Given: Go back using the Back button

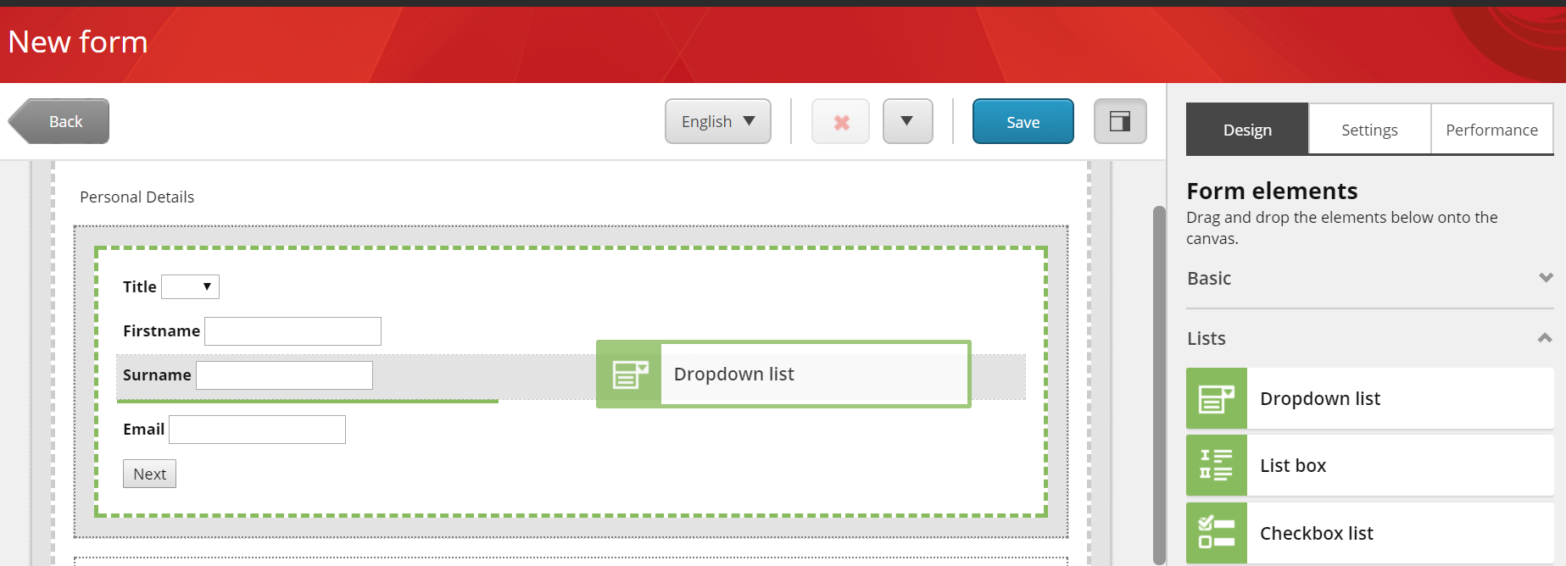Looking at the screenshot, I should 59,121.
